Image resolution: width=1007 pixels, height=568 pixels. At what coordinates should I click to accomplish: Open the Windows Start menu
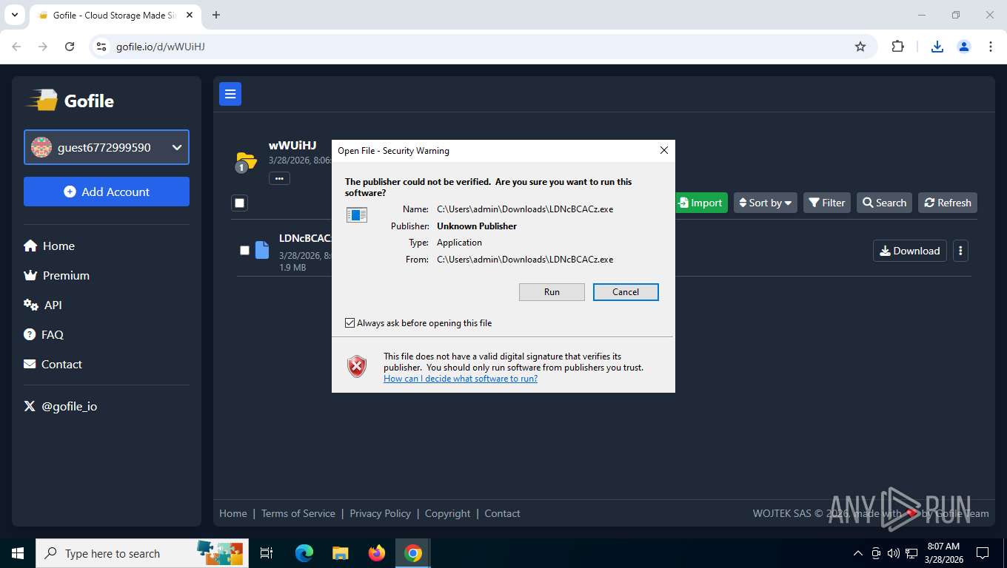(x=18, y=553)
